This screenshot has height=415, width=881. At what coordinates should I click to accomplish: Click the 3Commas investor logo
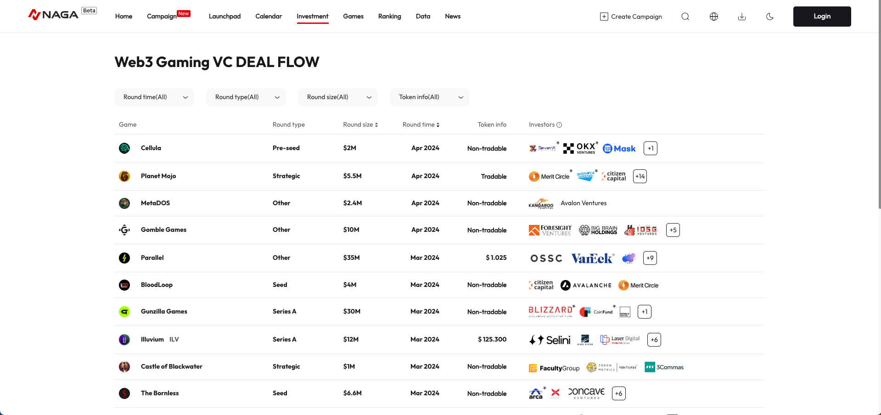pos(664,367)
